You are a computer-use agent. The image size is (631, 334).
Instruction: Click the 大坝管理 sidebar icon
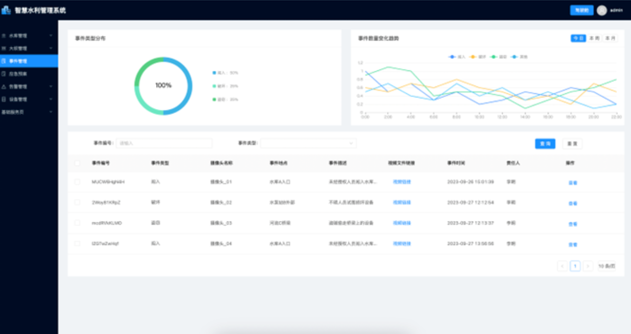point(4,48)
